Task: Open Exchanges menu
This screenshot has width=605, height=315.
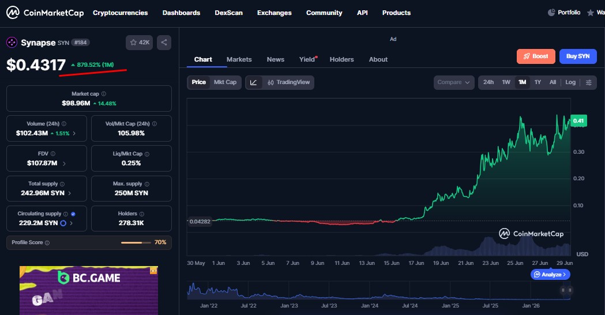Action: pos(275,13)
